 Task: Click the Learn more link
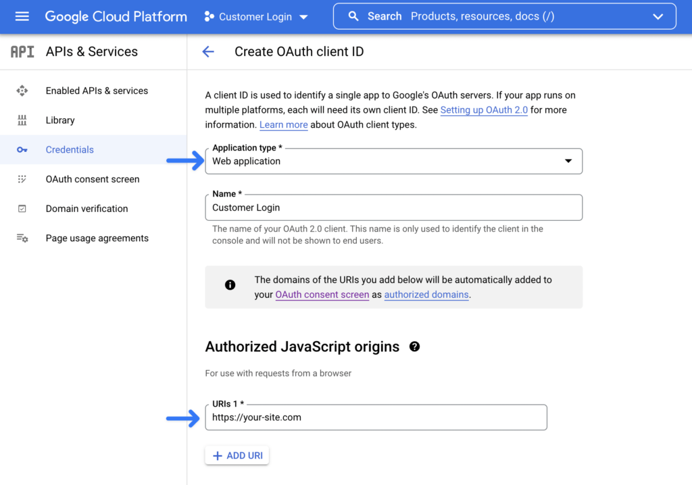[283, 124]
